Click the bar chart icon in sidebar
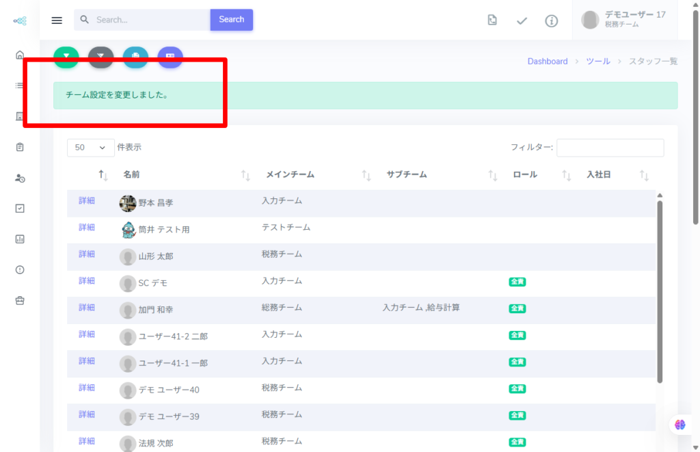 20,239
